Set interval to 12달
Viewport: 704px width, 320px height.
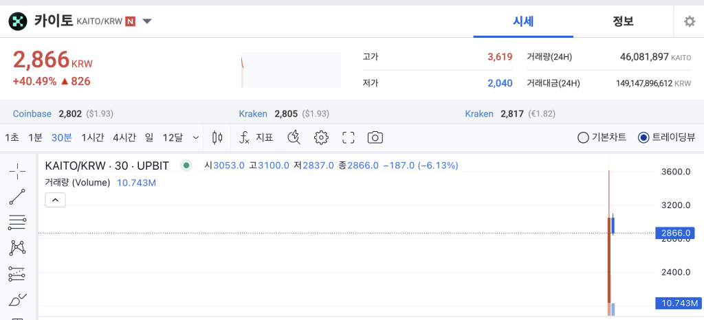click(173, 137)
